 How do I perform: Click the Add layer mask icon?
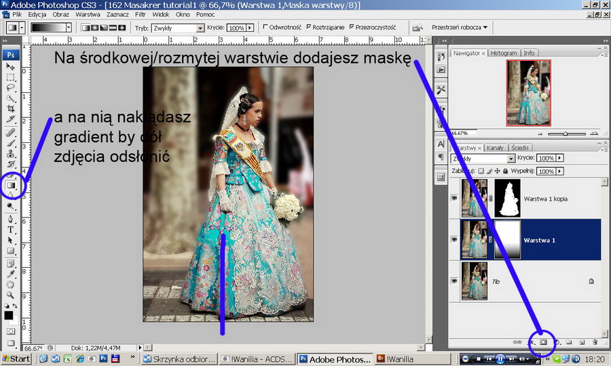point(543,342)
